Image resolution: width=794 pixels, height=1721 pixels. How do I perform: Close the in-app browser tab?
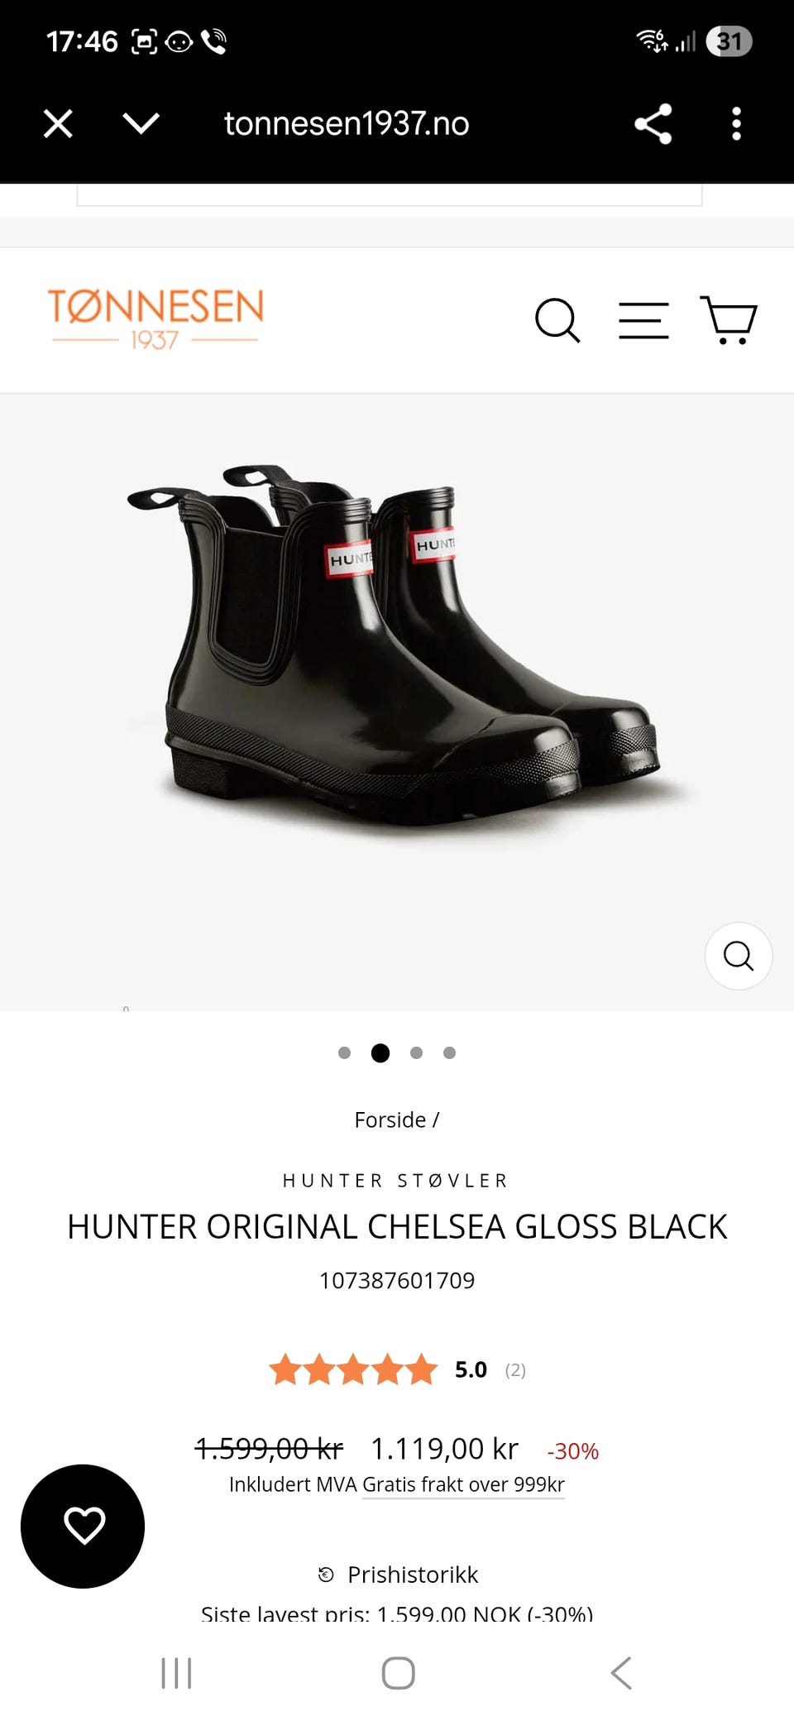pos(58,124)
